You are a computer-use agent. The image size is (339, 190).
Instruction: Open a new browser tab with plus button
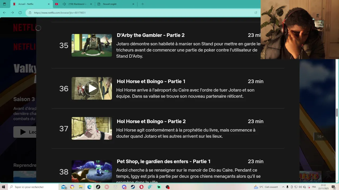pos(142,4)
